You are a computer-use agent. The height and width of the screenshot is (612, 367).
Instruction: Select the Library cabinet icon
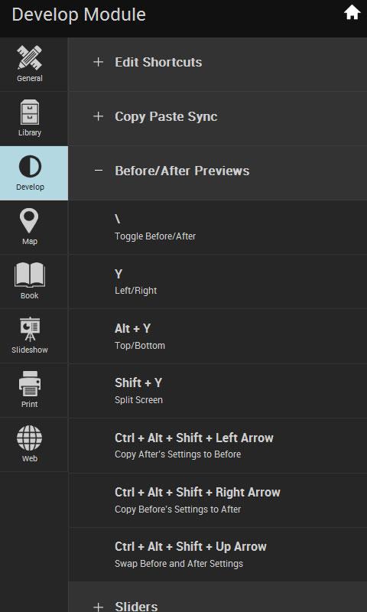pos(30,112)
